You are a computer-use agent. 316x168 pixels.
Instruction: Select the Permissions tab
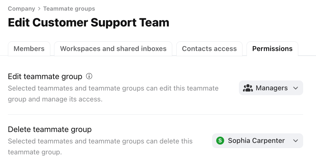coord(272,49)
